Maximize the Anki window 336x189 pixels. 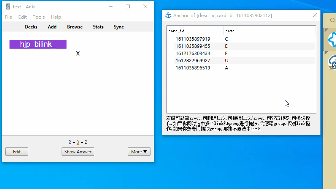tap(128, 6)
